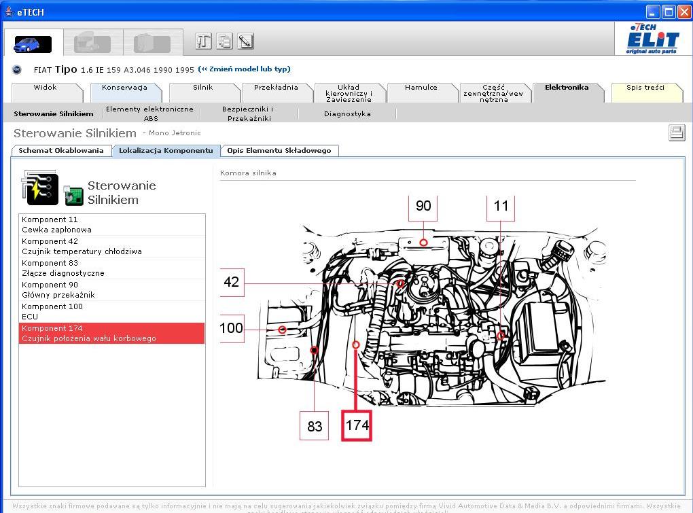Image resolution: width=693 pixels, height=513 pixels.
Task: Click the red marker for component 90
Action: 423,243
